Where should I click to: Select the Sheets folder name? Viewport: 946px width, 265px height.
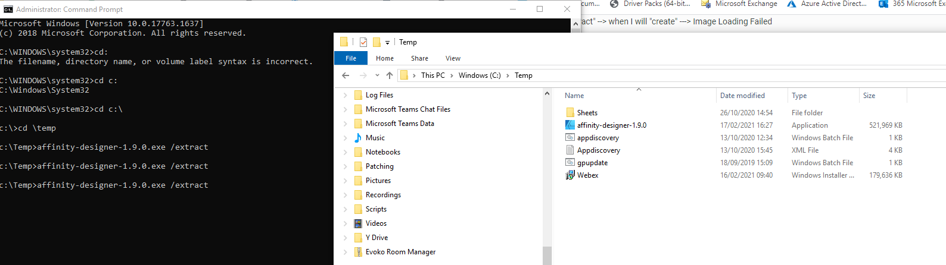pyautogui.click(x=587, y=113)
